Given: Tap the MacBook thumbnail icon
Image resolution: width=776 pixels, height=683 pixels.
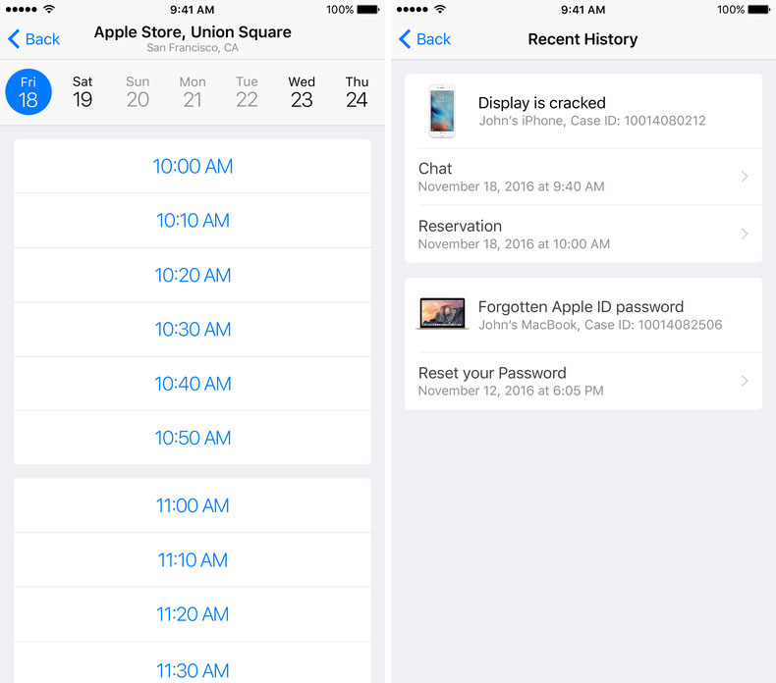Looking at the screenshot, I should pyautogui.click(x=442, y=315).
